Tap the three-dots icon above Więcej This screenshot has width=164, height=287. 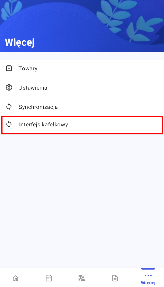(x=148, y=275)
